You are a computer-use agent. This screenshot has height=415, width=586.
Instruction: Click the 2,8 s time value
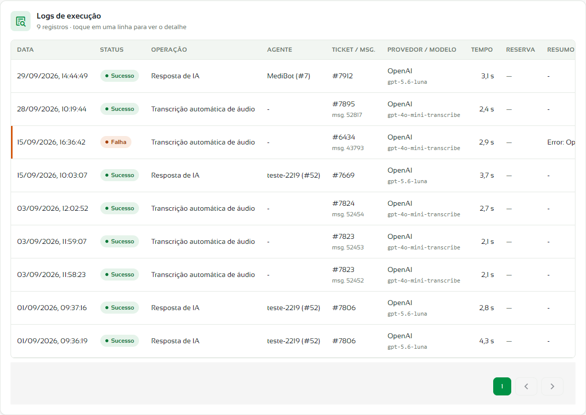point(487,308)
